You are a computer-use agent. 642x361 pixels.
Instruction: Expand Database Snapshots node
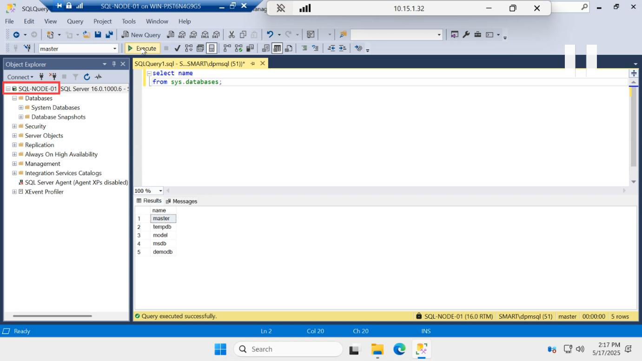pyautogui.click(x=21, y=117)
